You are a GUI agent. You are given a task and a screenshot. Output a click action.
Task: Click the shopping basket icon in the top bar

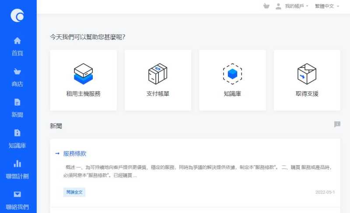coord(266,6)
